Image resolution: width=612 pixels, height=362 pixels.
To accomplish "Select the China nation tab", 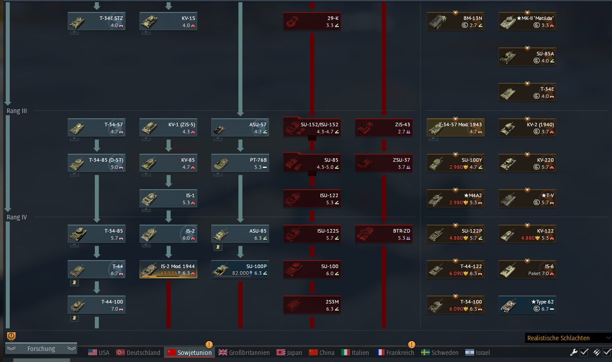I will (322, 353).
